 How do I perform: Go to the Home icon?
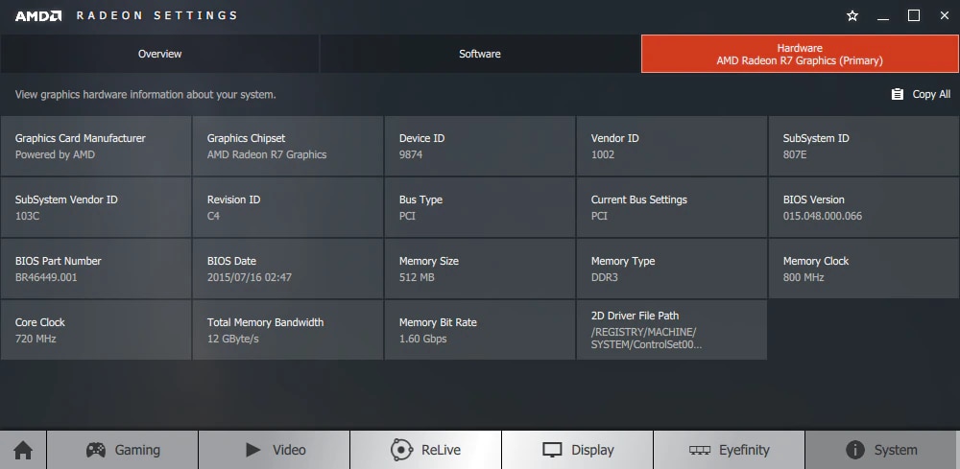point(23,451)
